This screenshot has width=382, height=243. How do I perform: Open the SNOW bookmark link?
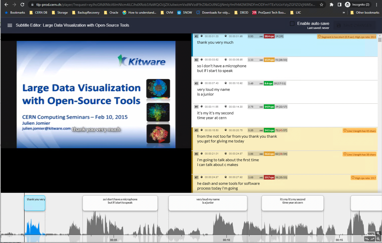click(x=185, y=13)
